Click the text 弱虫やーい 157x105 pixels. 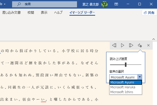tap(33, 100)
